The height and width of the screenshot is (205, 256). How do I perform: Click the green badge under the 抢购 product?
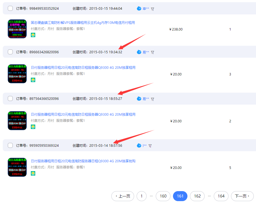pyautogui.click(x=33, y=173)
